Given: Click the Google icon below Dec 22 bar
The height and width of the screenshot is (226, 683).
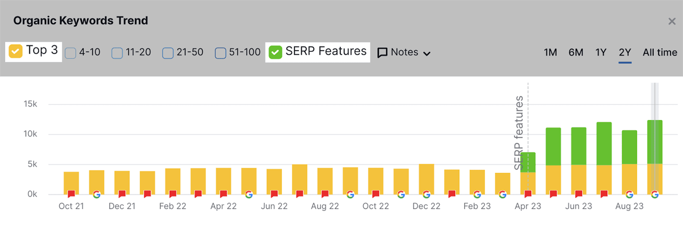Looking at the screenshot, I should point(426,194).
